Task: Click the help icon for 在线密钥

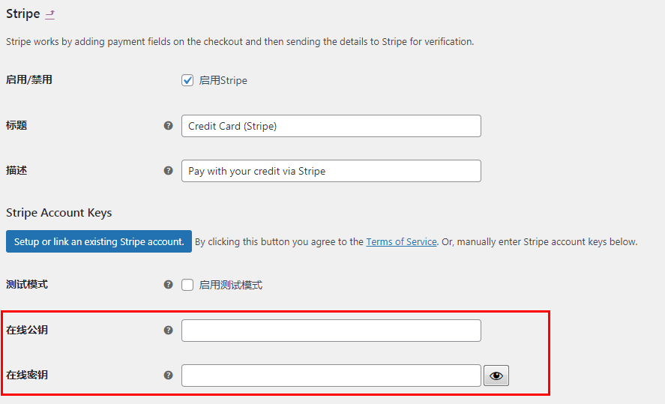Action: click(x=168, y=375)
